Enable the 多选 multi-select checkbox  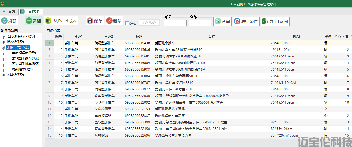[x=127, y=23]
